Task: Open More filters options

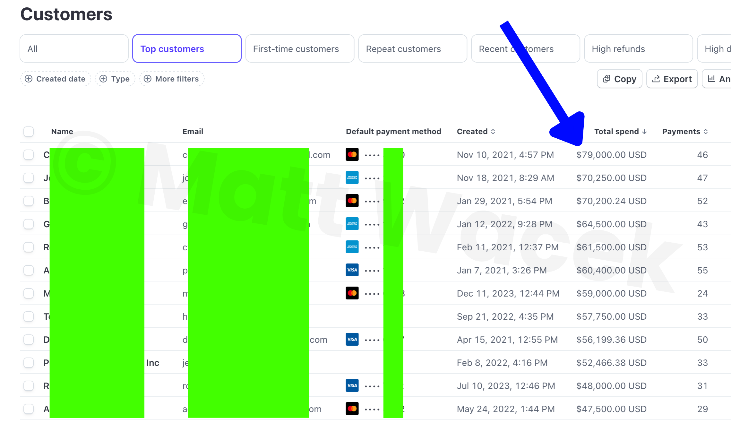Action: click(x=172, y=79)
